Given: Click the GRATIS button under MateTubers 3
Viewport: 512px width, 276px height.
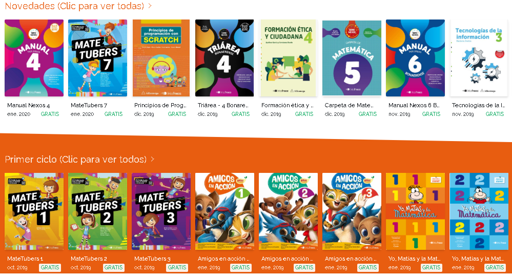Looking at the screenshot, I should click(x=177, y=267).
